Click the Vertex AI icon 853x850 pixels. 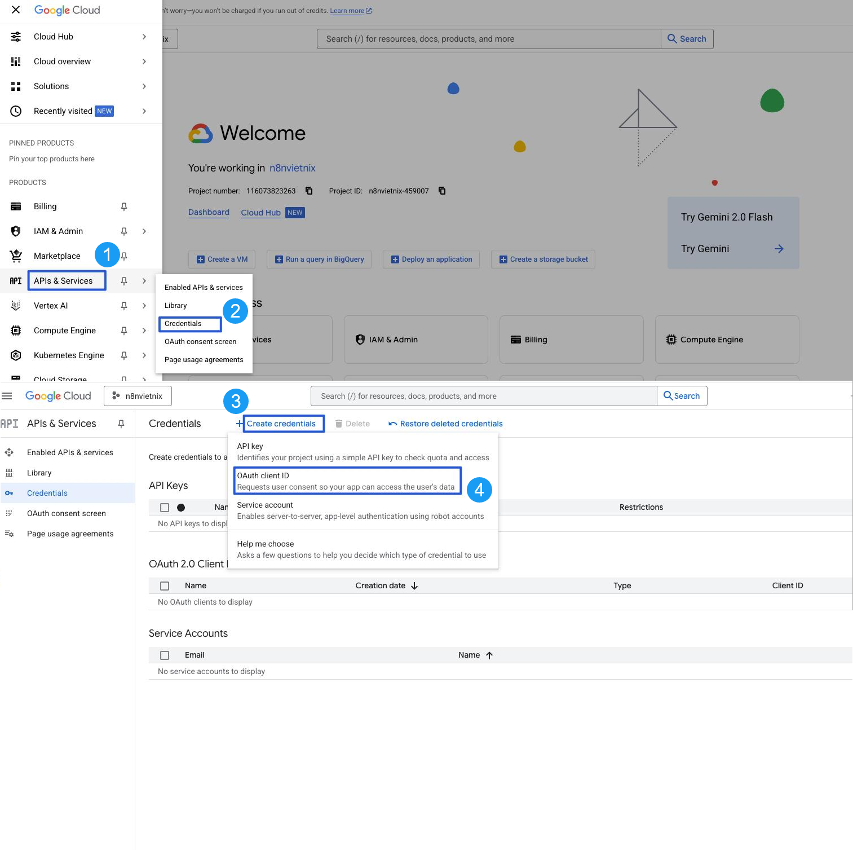[16, 306]
